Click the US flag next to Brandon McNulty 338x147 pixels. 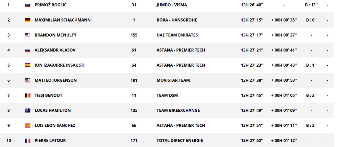pos(28,35)
